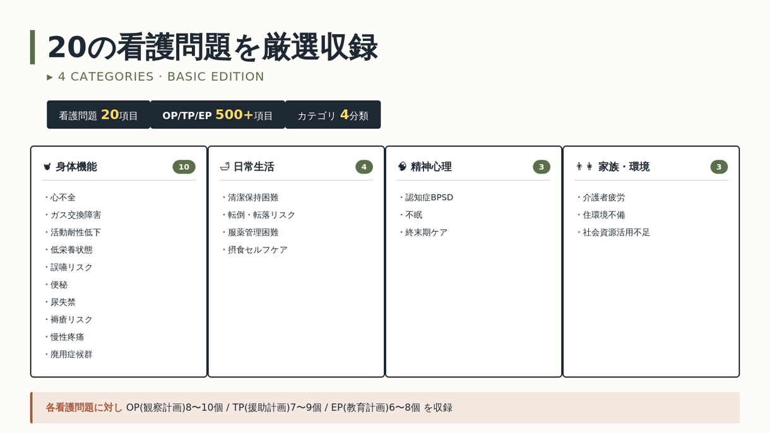Click the count badge 10 on 身体機能
This screenshot has height=433, width=770.
click(184, 167)
